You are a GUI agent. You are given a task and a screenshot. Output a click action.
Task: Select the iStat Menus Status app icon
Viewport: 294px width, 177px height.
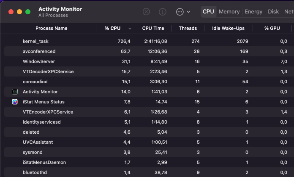pyautogui.click(x=15, y=102)
